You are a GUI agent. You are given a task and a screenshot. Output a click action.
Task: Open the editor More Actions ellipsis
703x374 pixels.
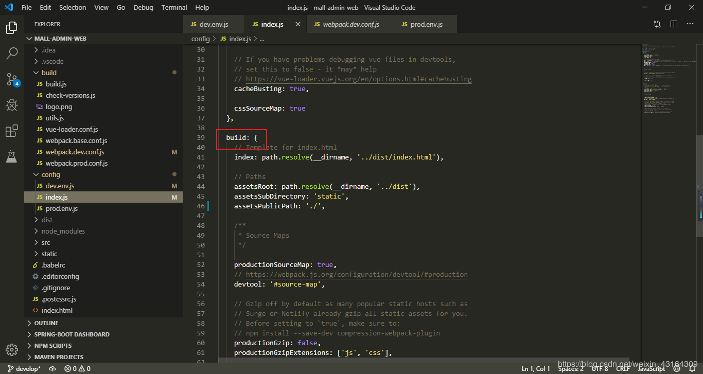pyautogui.click(x=690, y=24)
